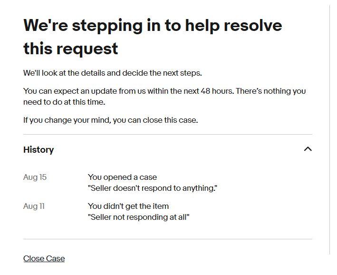Image resolution: width=337 pixels, height=275 pixels.
Task: Click "There's nothing you" text in the notice
Action: pyautogui.click(x=271, y=91)
